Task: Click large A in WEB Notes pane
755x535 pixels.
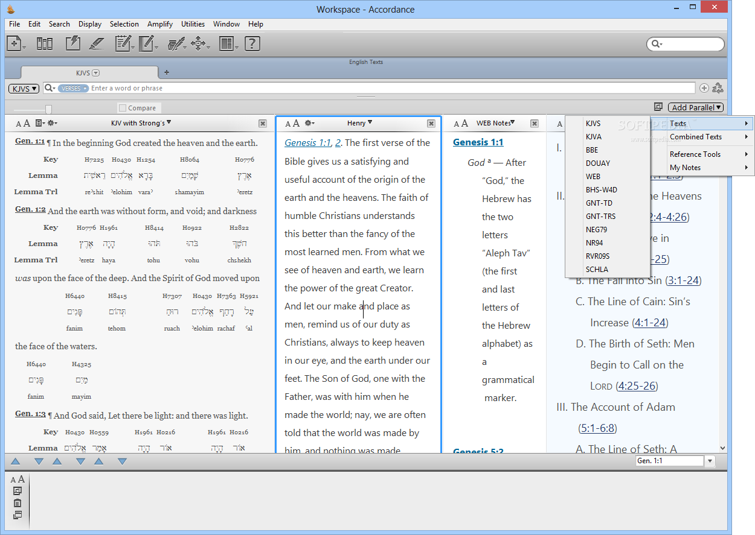Action: click(464, 123)
